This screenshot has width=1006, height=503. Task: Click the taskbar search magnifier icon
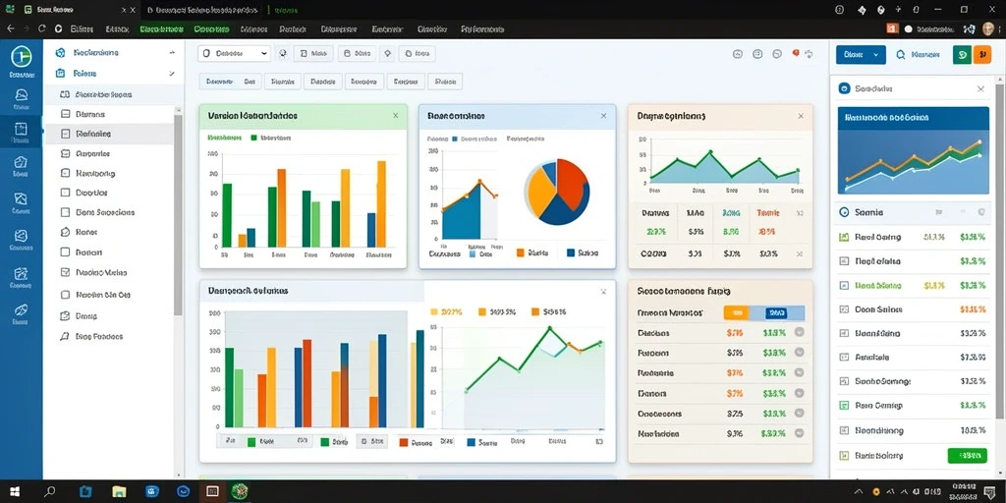click(x=49, y=492)
